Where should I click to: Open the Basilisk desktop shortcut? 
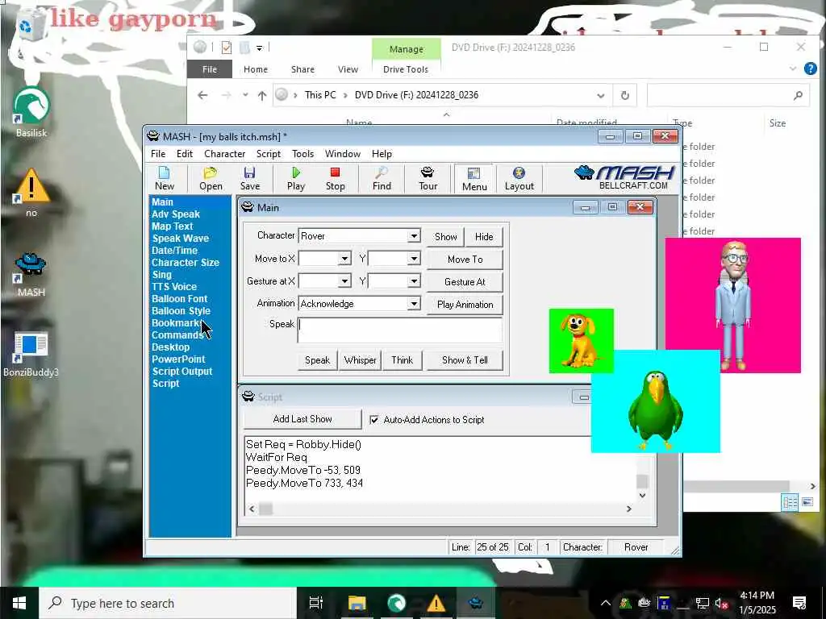pyautogui.click(x=31, y=112)
